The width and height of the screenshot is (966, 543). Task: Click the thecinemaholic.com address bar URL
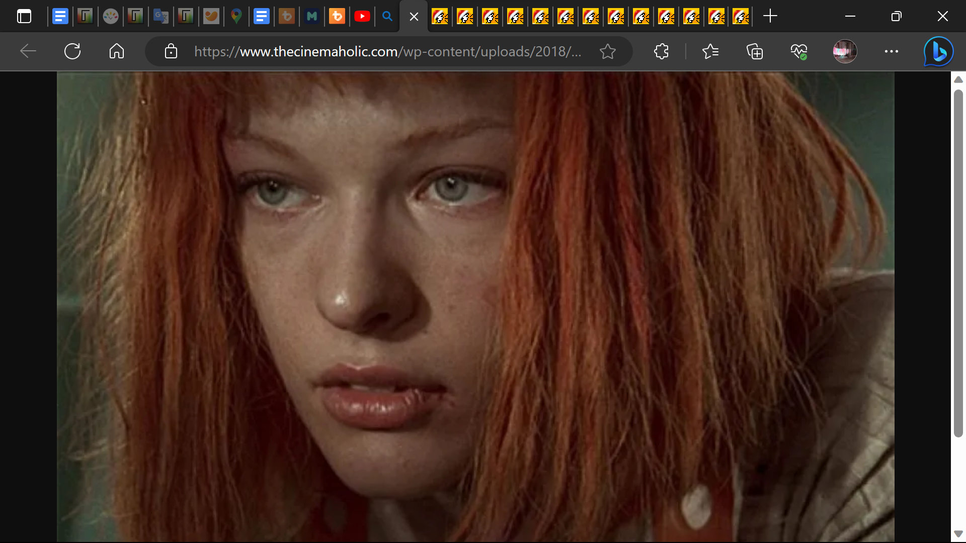(x=387, y=51)
